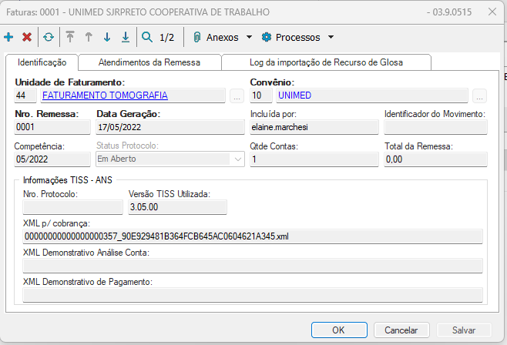507x345 pixels.
Task: Click the magnifier search icon
Action: [x=147, y=37]
